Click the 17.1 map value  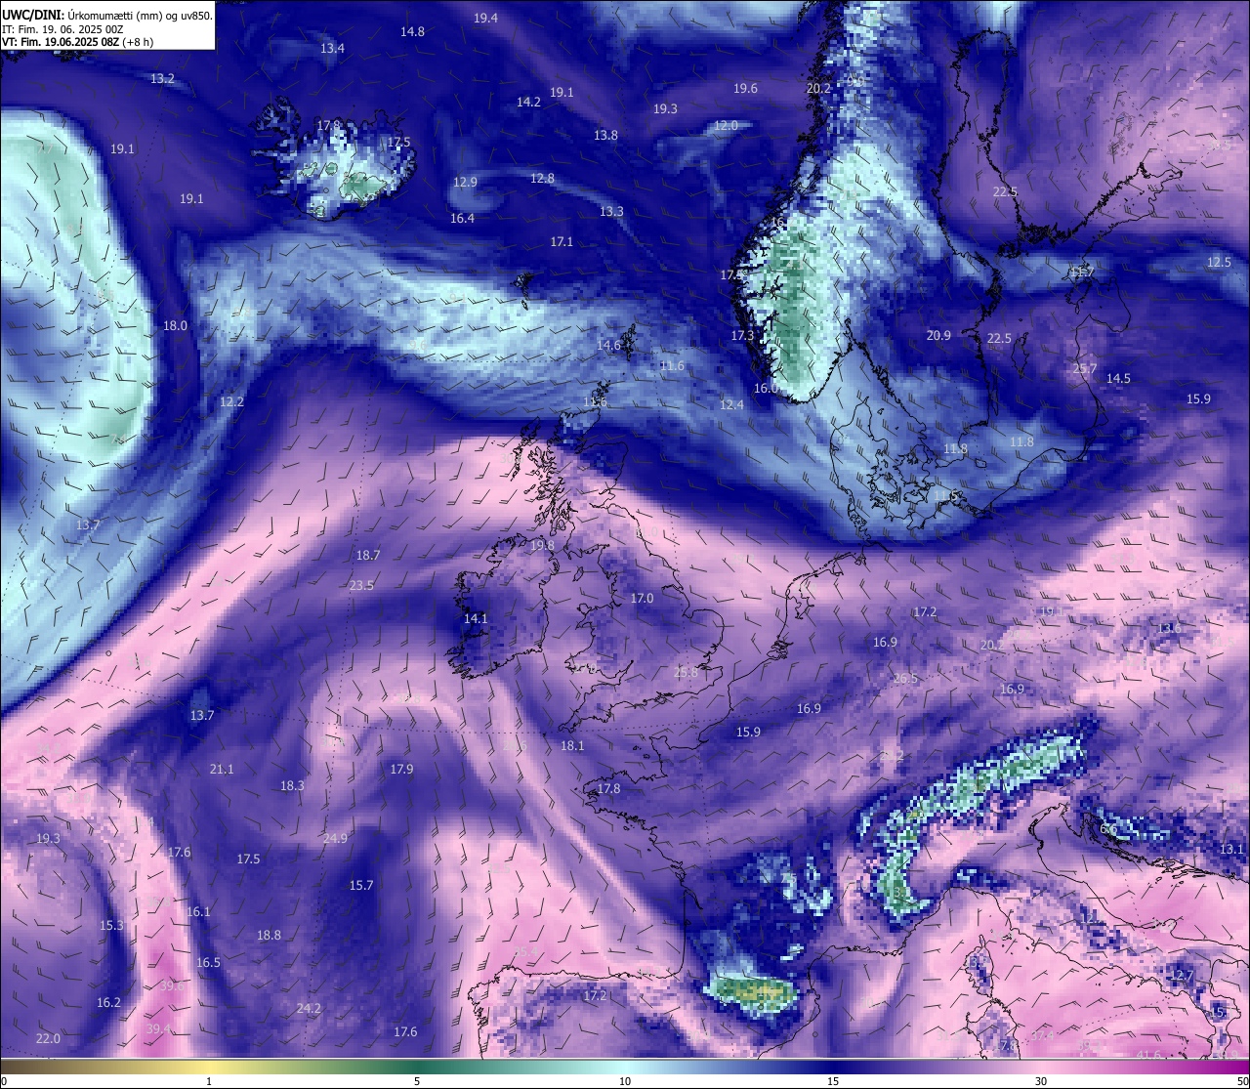562,242
